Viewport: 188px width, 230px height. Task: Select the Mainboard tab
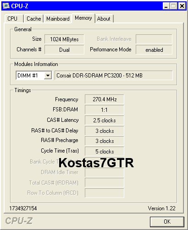[58, 19]
